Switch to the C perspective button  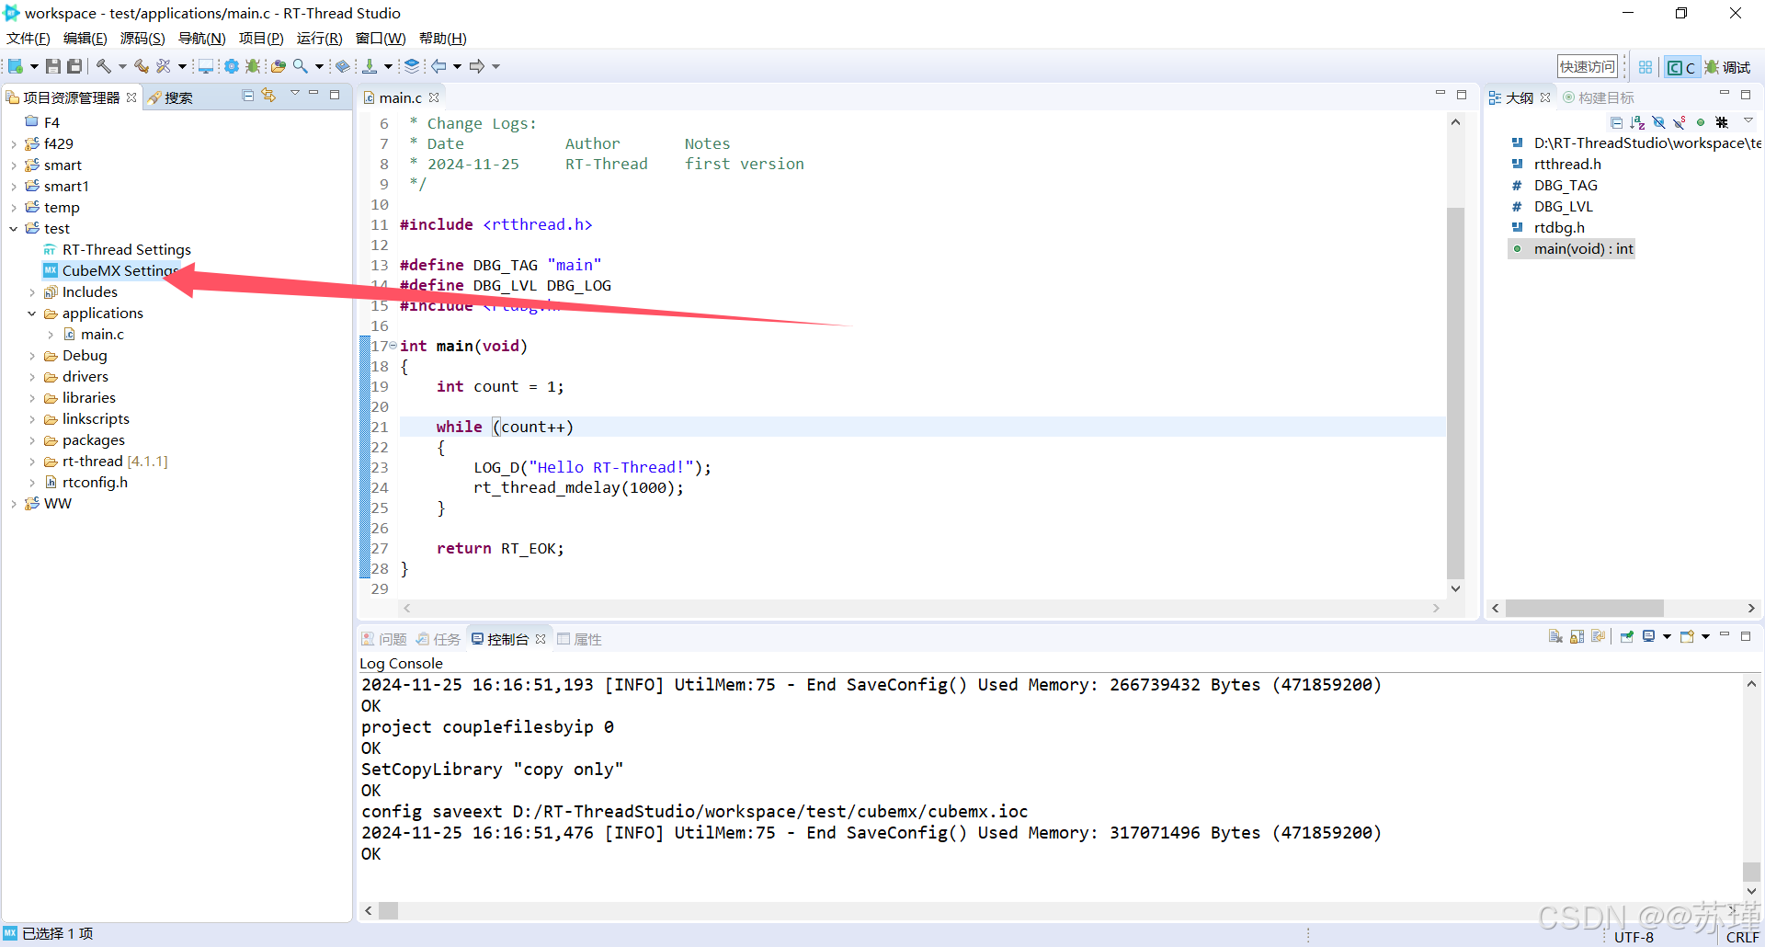click(1681, 67)
